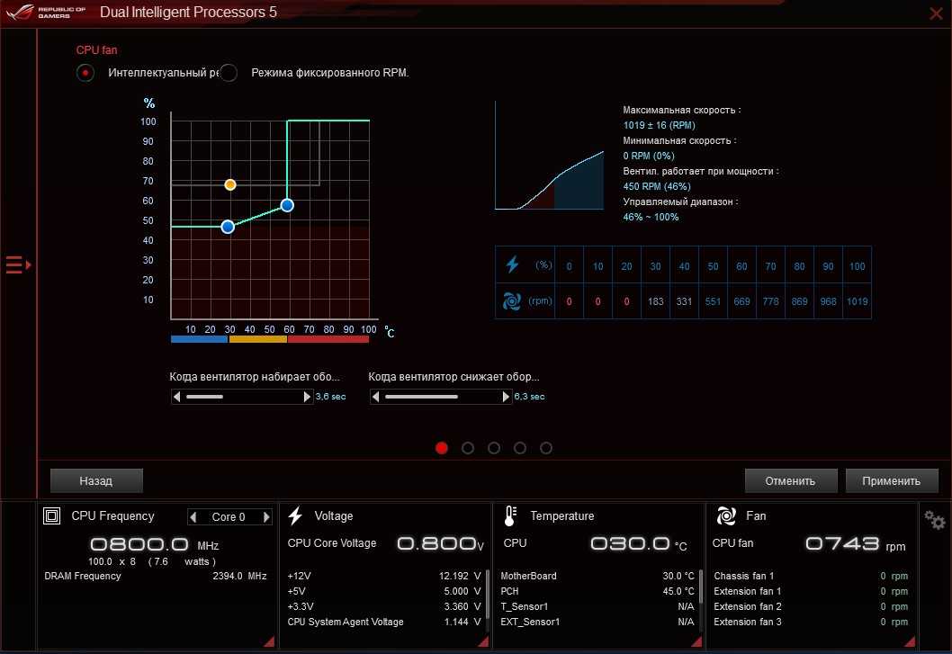Viewport: 952px width, 654px height.
Task: Click the CPU Frequency chip icon
Action: (x=52, y=516)
